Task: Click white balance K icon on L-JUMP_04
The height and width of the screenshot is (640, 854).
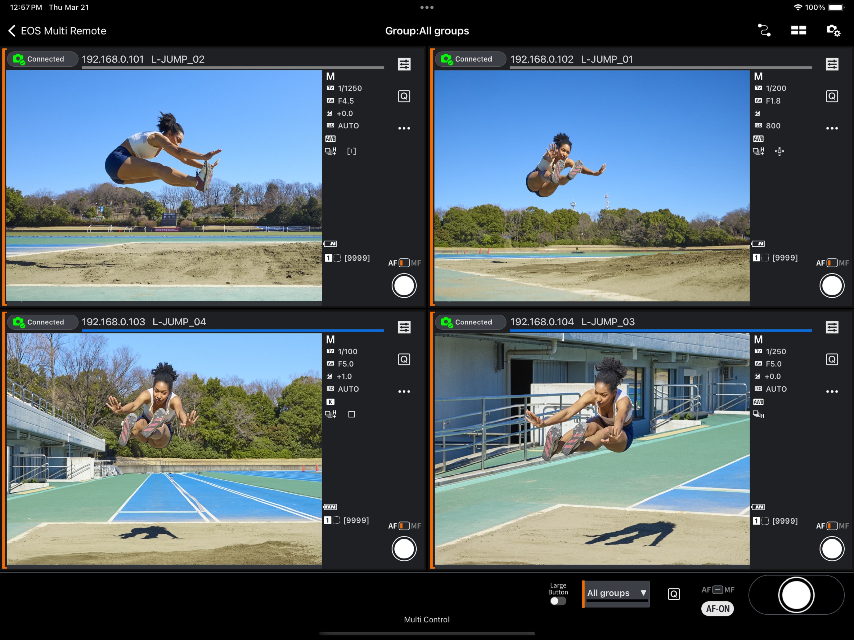Action: 330,402
